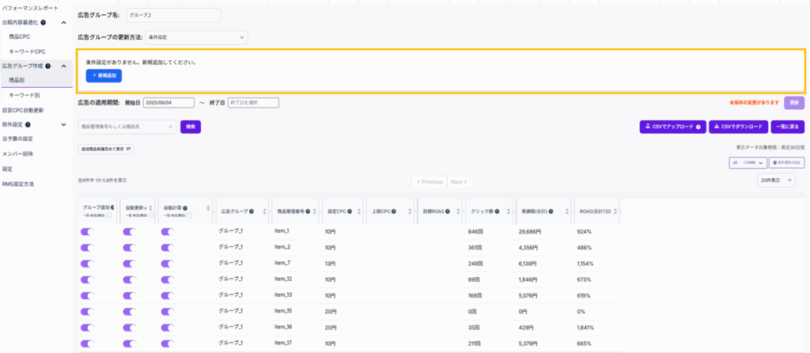Click the blue 新規追加 button
Image resolution: width=810 pixels, height=353 pixels.
pyautogui.click(x=104, y=75)
